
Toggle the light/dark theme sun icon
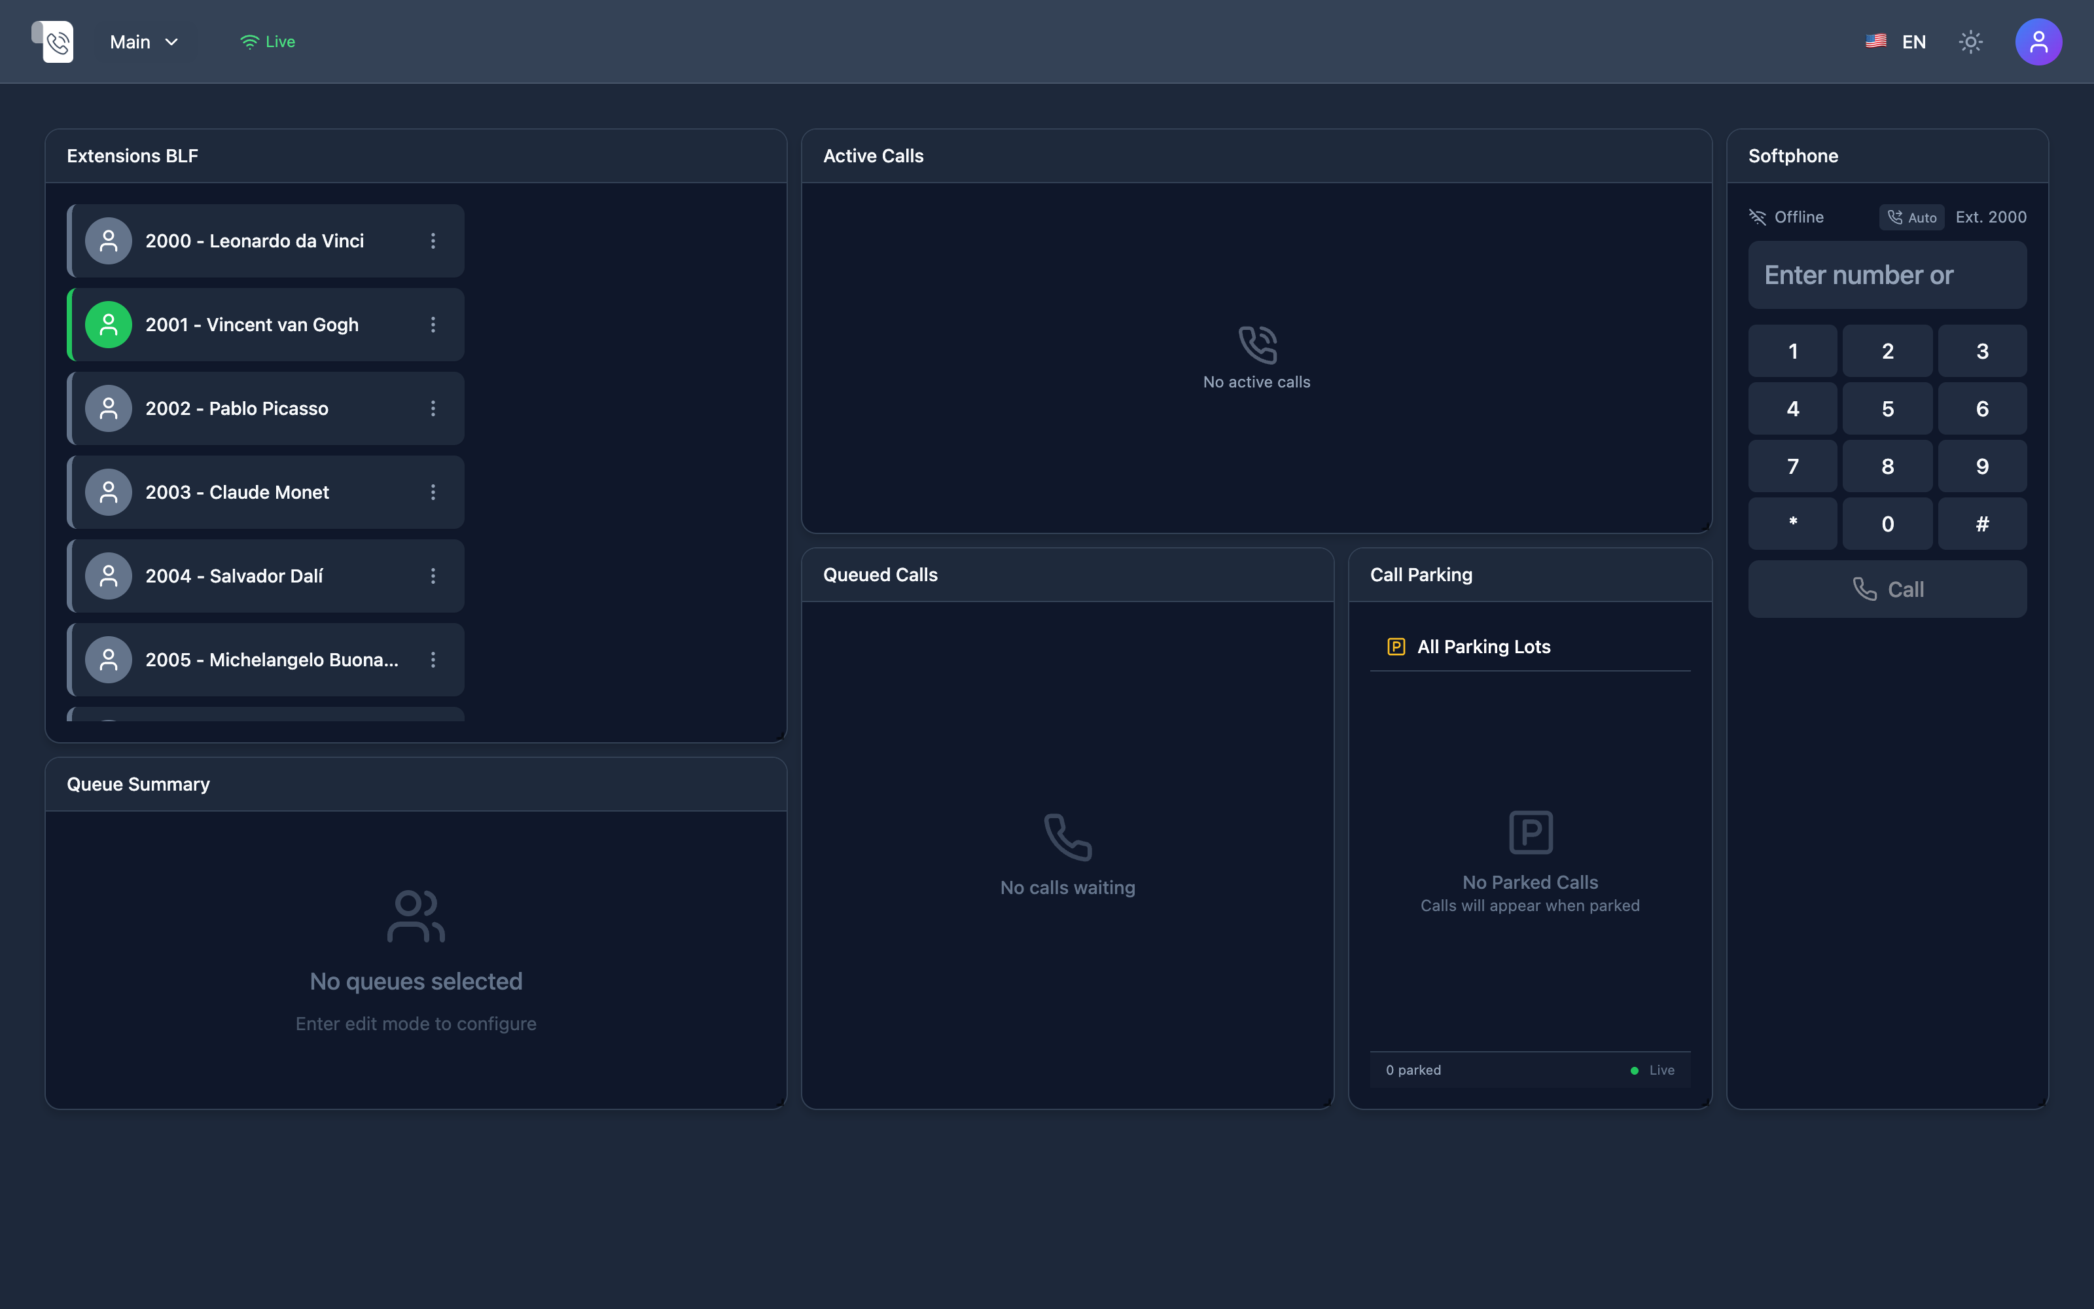(1970, 41)
